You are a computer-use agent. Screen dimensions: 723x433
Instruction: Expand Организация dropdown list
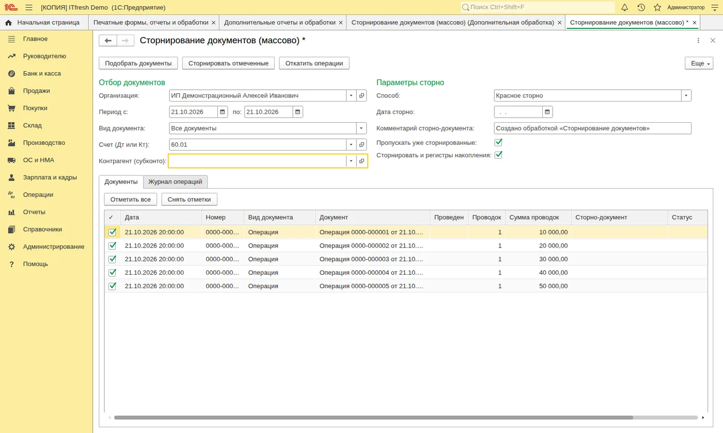coord(351,95)
